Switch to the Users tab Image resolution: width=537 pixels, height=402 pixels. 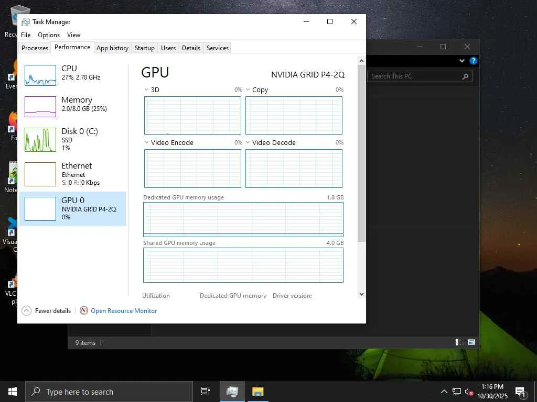[x=168, y=48]
